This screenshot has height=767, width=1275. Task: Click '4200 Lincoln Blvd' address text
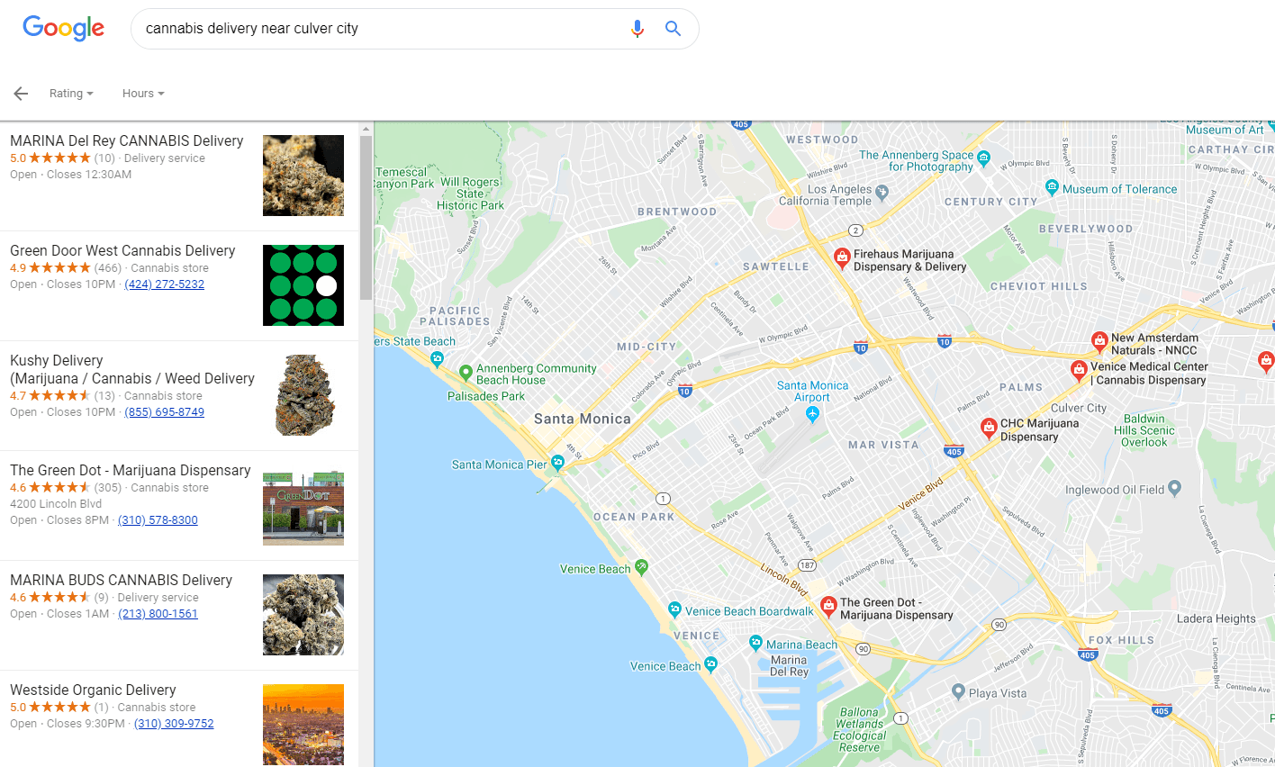click(56, 504)
